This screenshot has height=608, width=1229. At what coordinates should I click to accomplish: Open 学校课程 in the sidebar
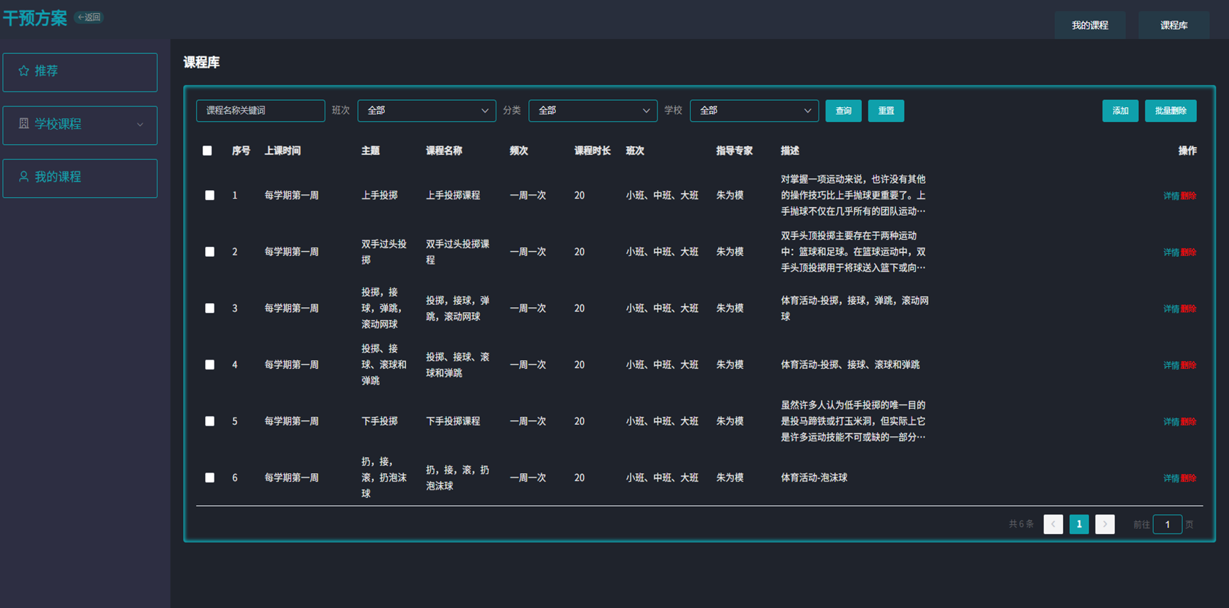point(80,126)
